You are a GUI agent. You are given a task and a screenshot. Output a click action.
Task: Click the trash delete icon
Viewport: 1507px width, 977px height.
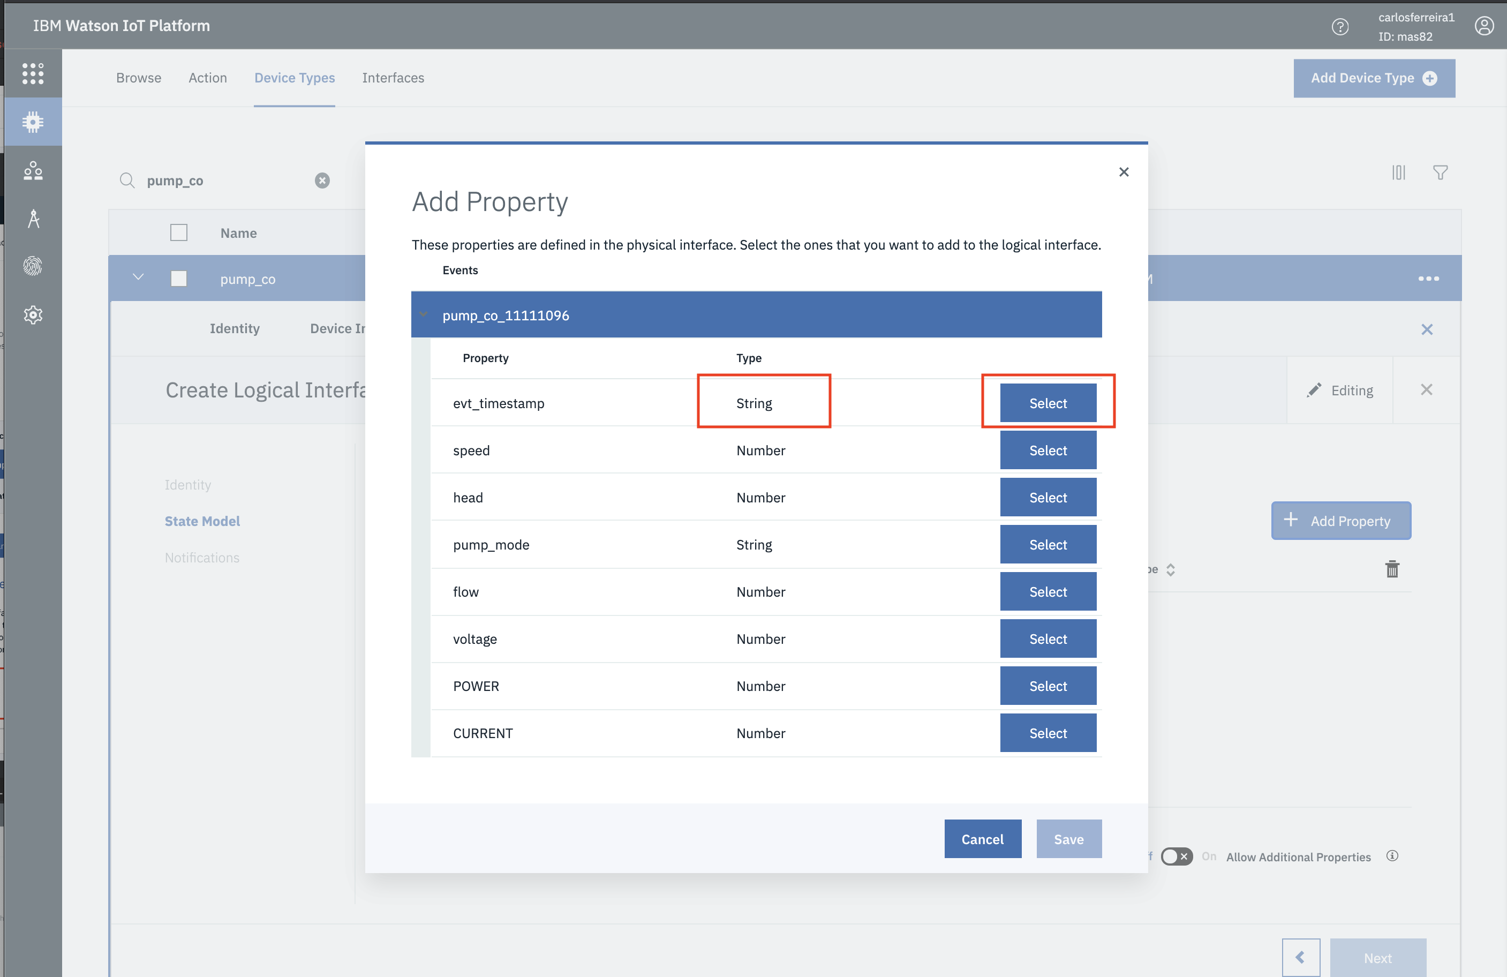pyautogui.click(x=1392, y=569)
